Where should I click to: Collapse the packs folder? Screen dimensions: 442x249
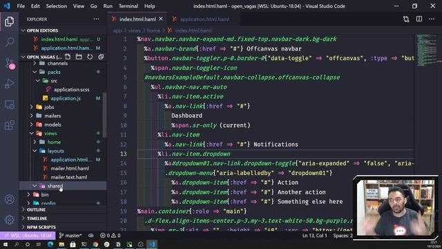pos(35,72)
